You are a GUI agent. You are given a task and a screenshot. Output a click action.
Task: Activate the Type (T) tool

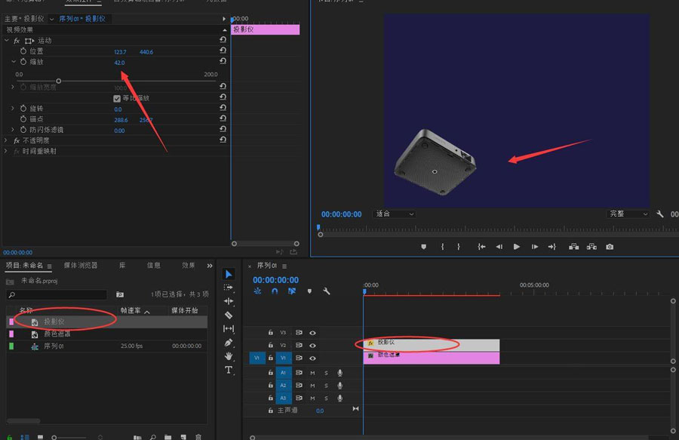tap(229, 370)
